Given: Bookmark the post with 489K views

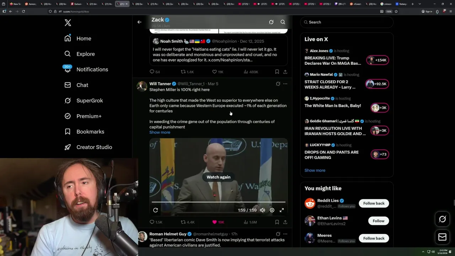Looking at the screenshot, I should [277, 72].
